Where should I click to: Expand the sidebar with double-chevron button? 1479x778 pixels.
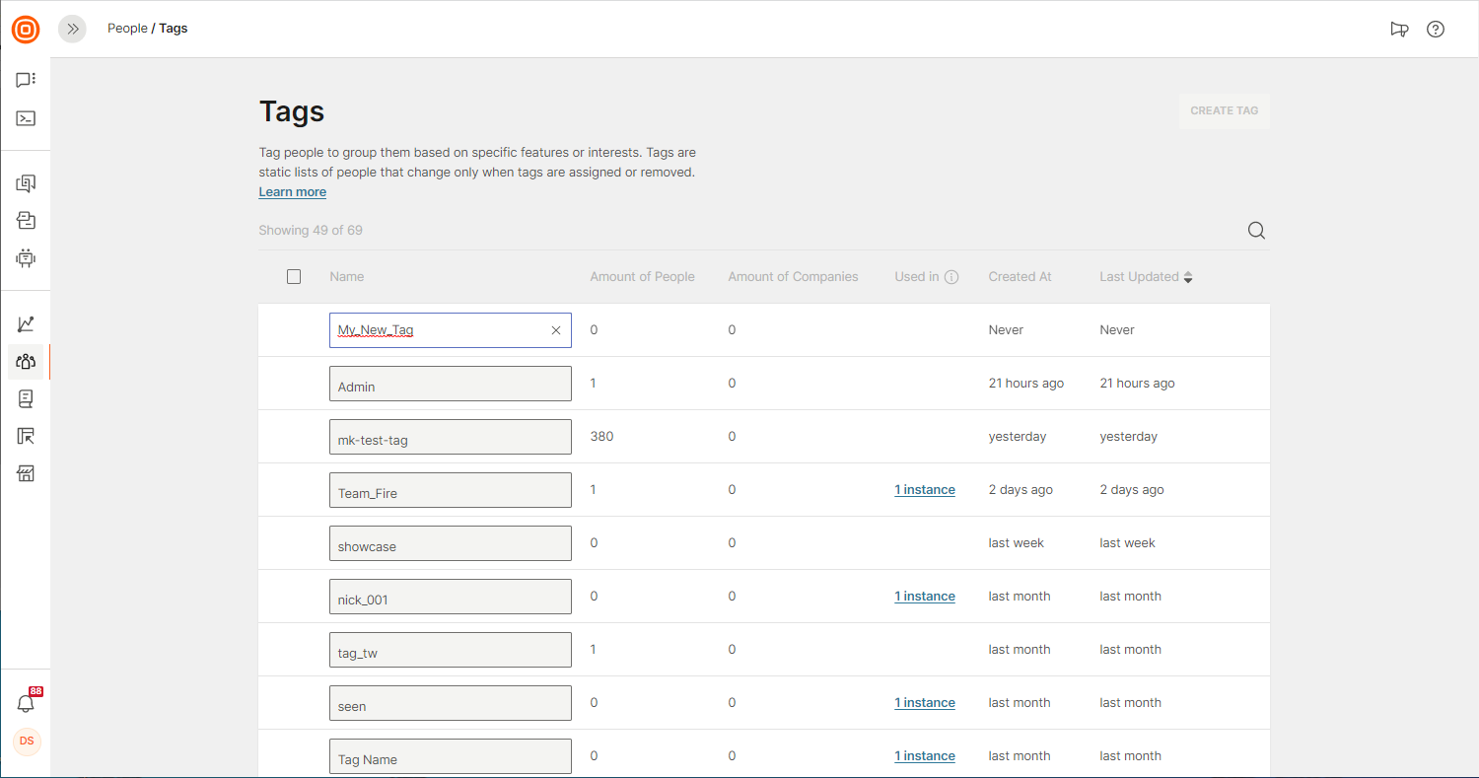coord(72,29)
